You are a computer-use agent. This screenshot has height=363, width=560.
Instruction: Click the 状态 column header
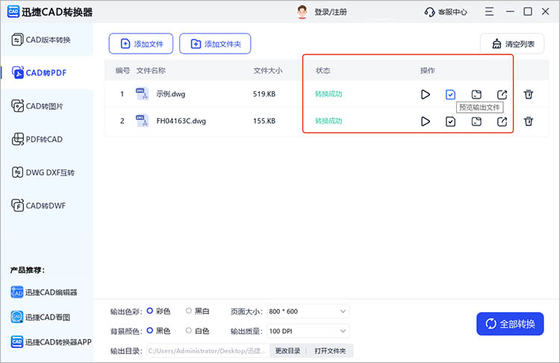(323, 70)
